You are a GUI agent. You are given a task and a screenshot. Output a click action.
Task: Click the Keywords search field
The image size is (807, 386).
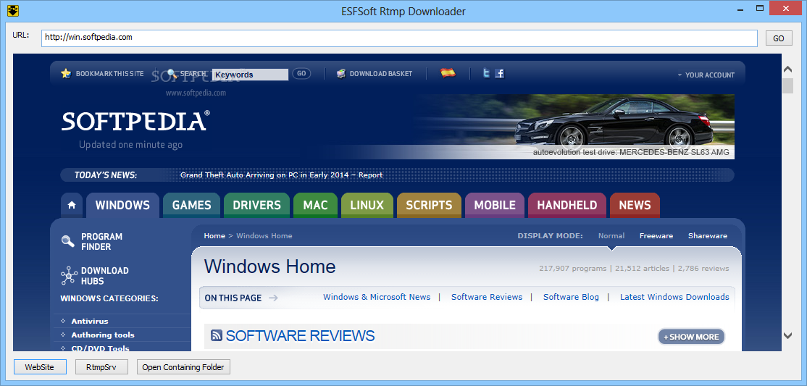click(x=250, y=75)
